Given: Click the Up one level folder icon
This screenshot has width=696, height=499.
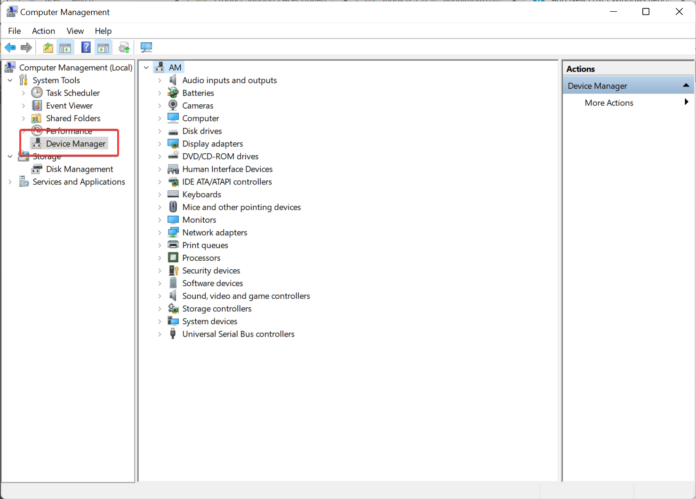Looking at the screenshot, I should click(x=48, y=47).
